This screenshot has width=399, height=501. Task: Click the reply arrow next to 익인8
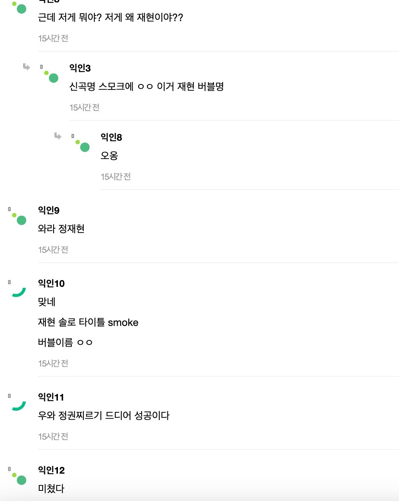pos(58,136)
